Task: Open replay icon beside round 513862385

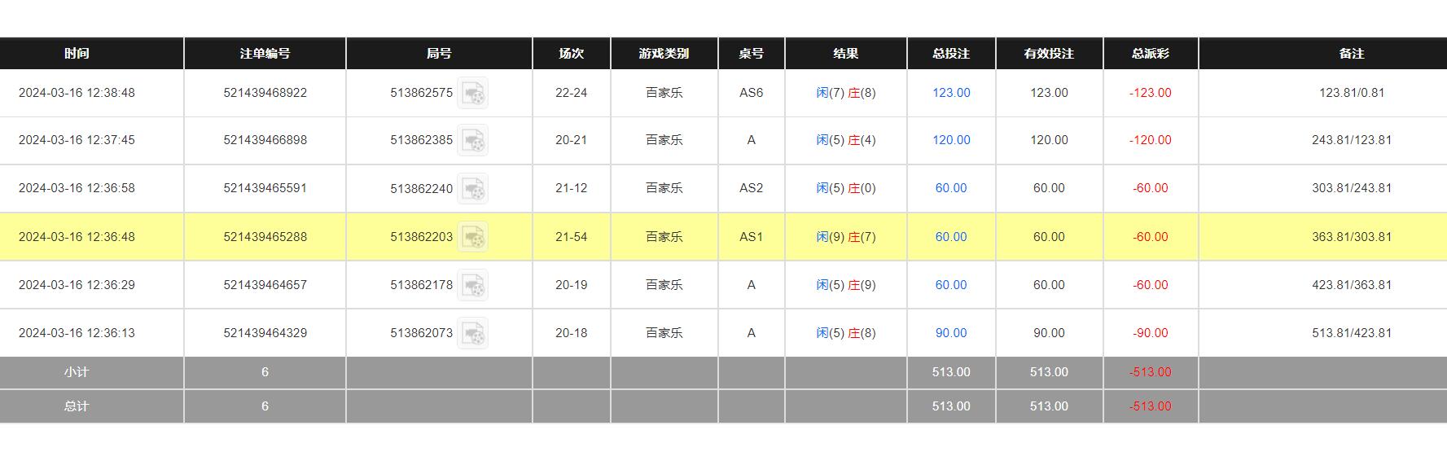Action: click(x=472, y=140)
